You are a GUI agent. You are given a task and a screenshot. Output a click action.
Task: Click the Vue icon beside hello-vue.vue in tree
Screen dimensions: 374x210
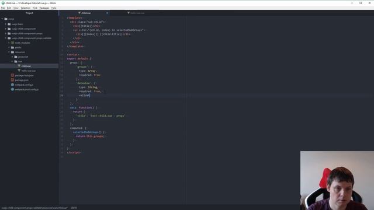pyautogui.click(x=19, y=71)
